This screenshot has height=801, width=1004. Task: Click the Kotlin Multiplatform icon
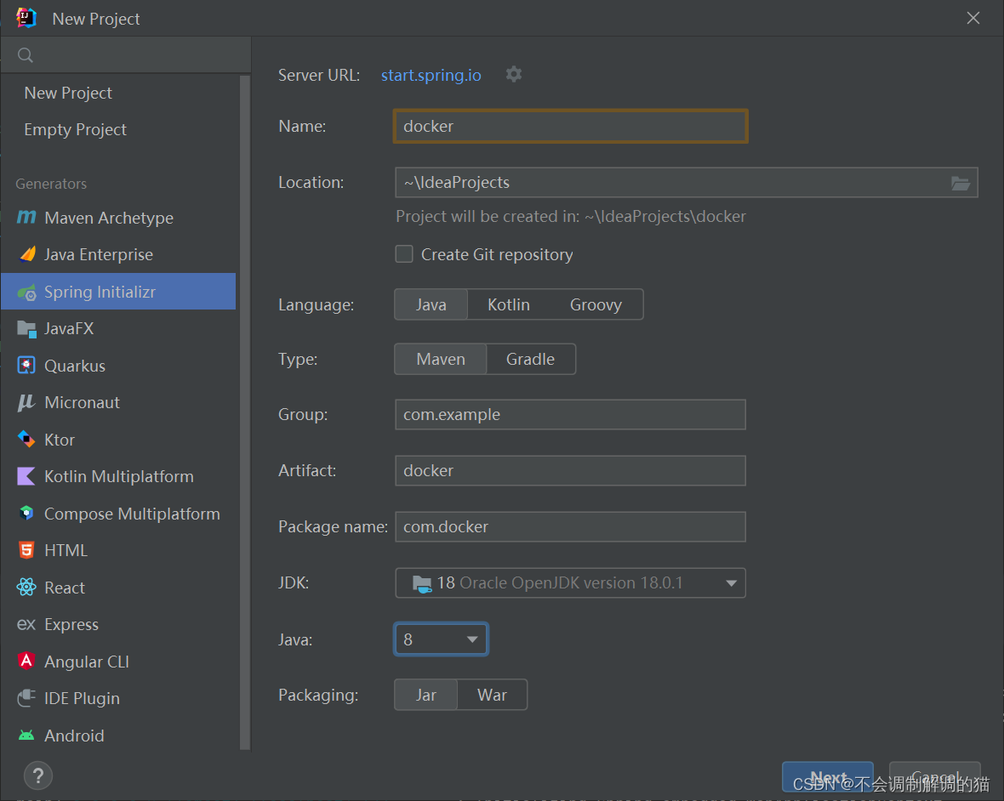click(26, 476)
